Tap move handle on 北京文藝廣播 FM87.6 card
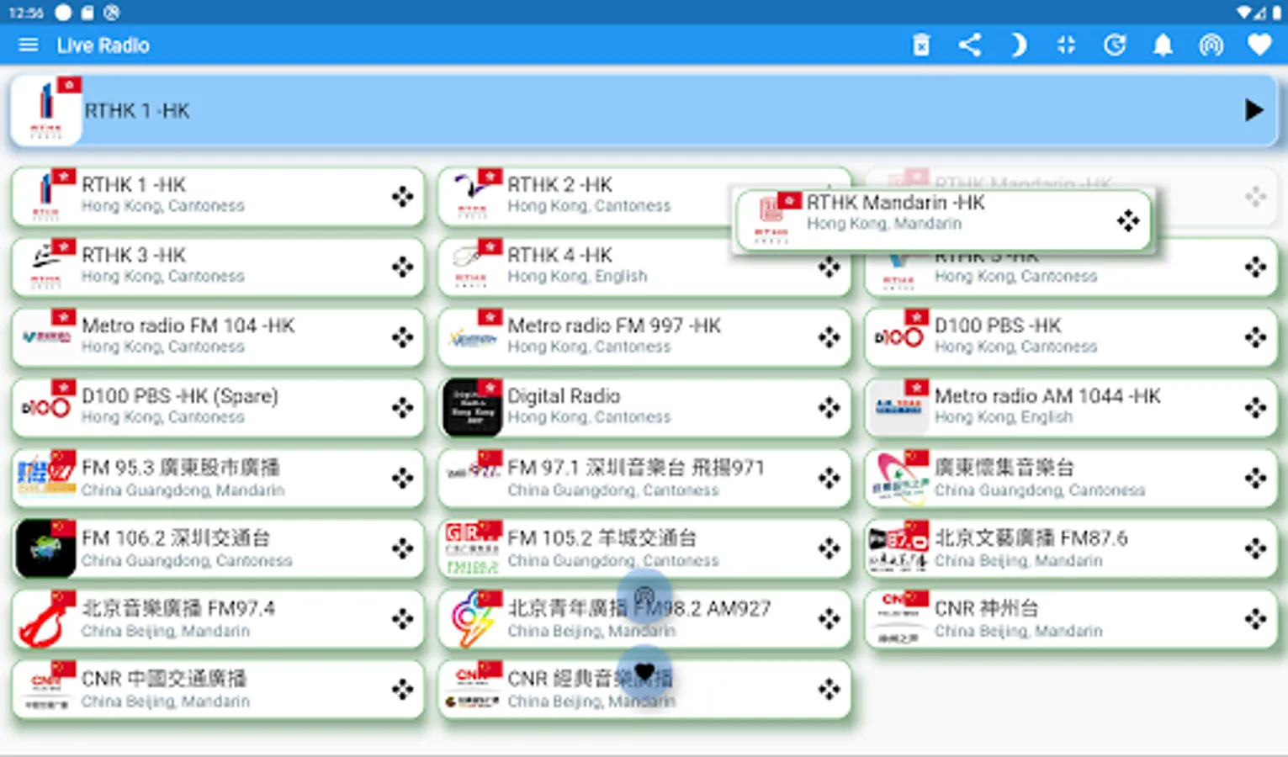This screenshot has width=1288, height=757. click(x=1255, y=548)
